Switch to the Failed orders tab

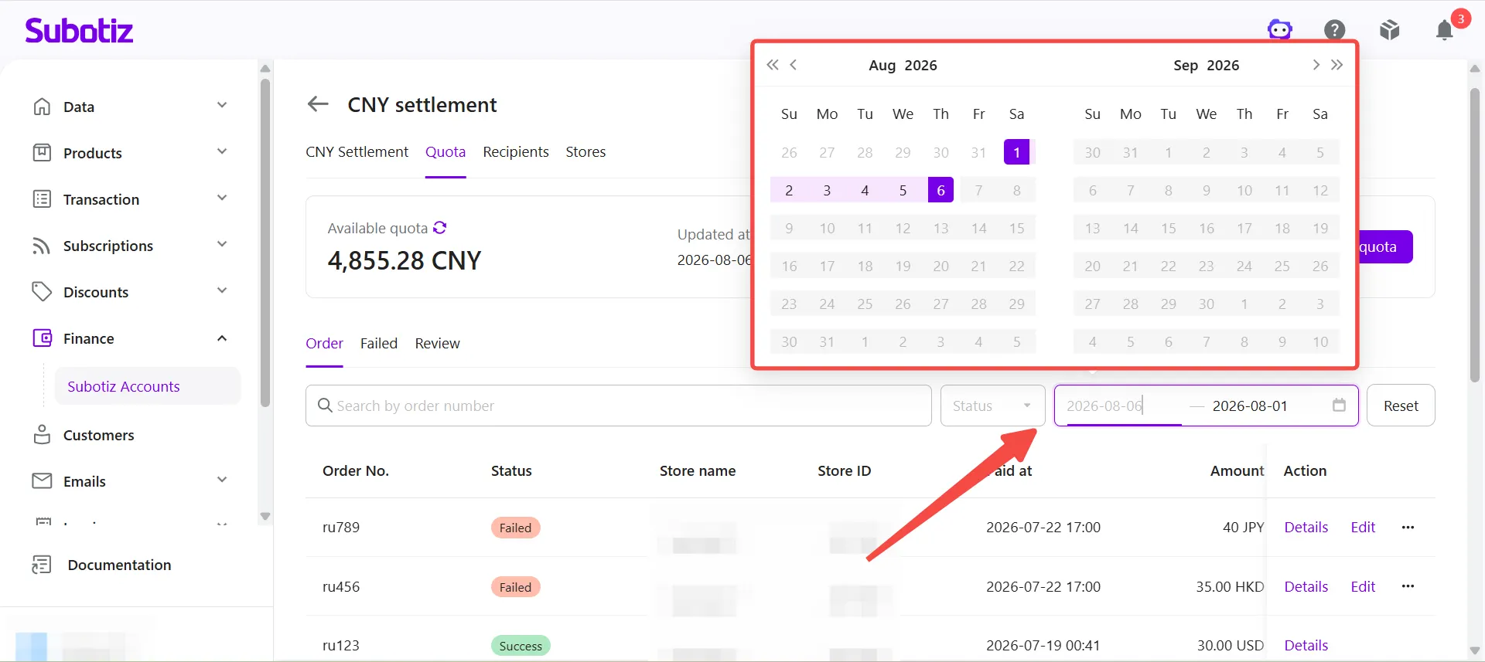tap(379, 343)
